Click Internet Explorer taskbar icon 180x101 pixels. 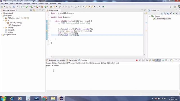(12, 98)
